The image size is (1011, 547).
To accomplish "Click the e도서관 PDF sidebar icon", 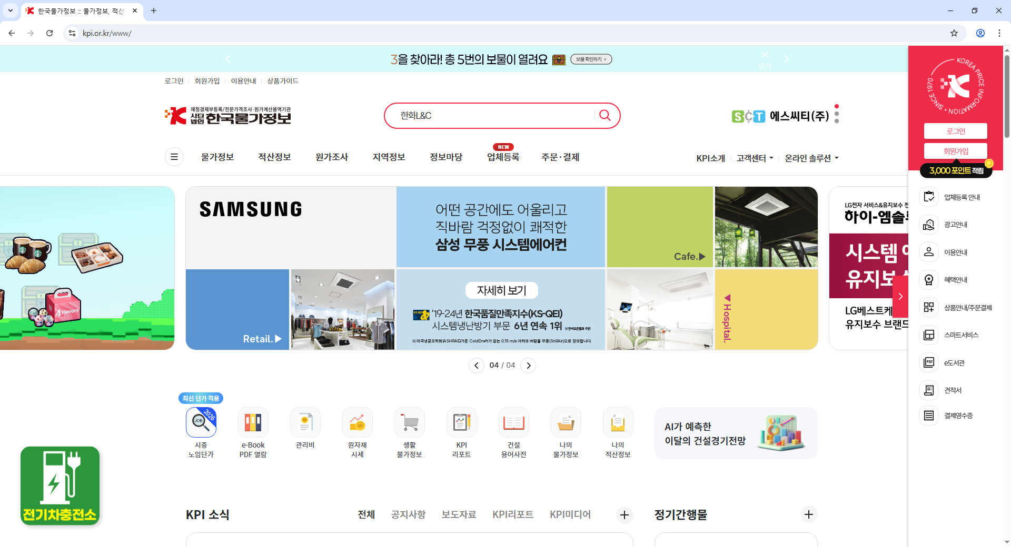I will point(929,362).
